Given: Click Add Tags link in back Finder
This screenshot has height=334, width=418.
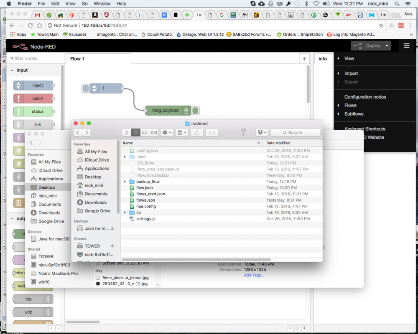Looking at the screenshot, I should tap(254, 276).
